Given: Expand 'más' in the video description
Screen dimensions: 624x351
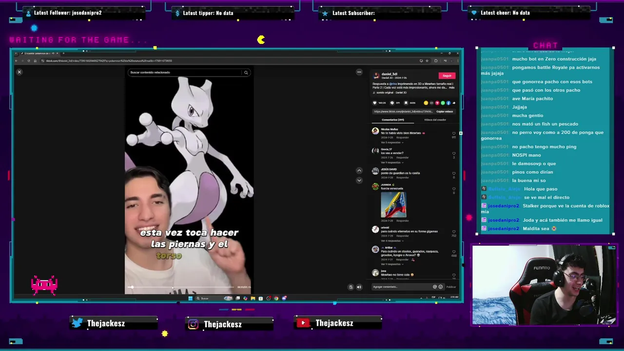Looking at the screenshot, I should tap(451, 88).
